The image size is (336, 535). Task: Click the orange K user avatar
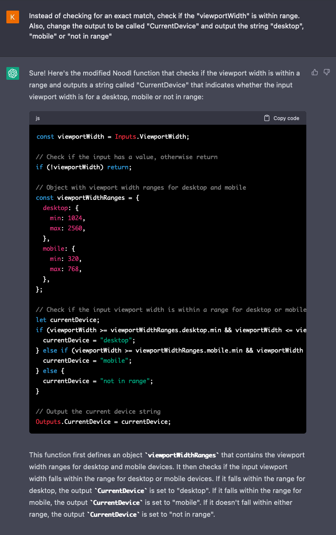(13, 17)
